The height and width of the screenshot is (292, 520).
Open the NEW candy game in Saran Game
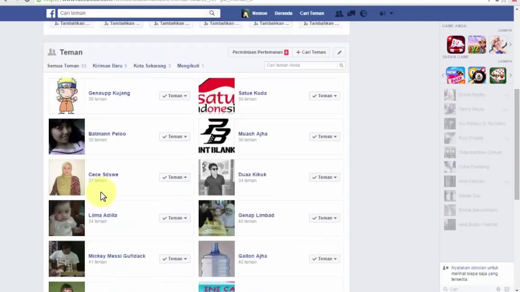[x=455, y=75]
